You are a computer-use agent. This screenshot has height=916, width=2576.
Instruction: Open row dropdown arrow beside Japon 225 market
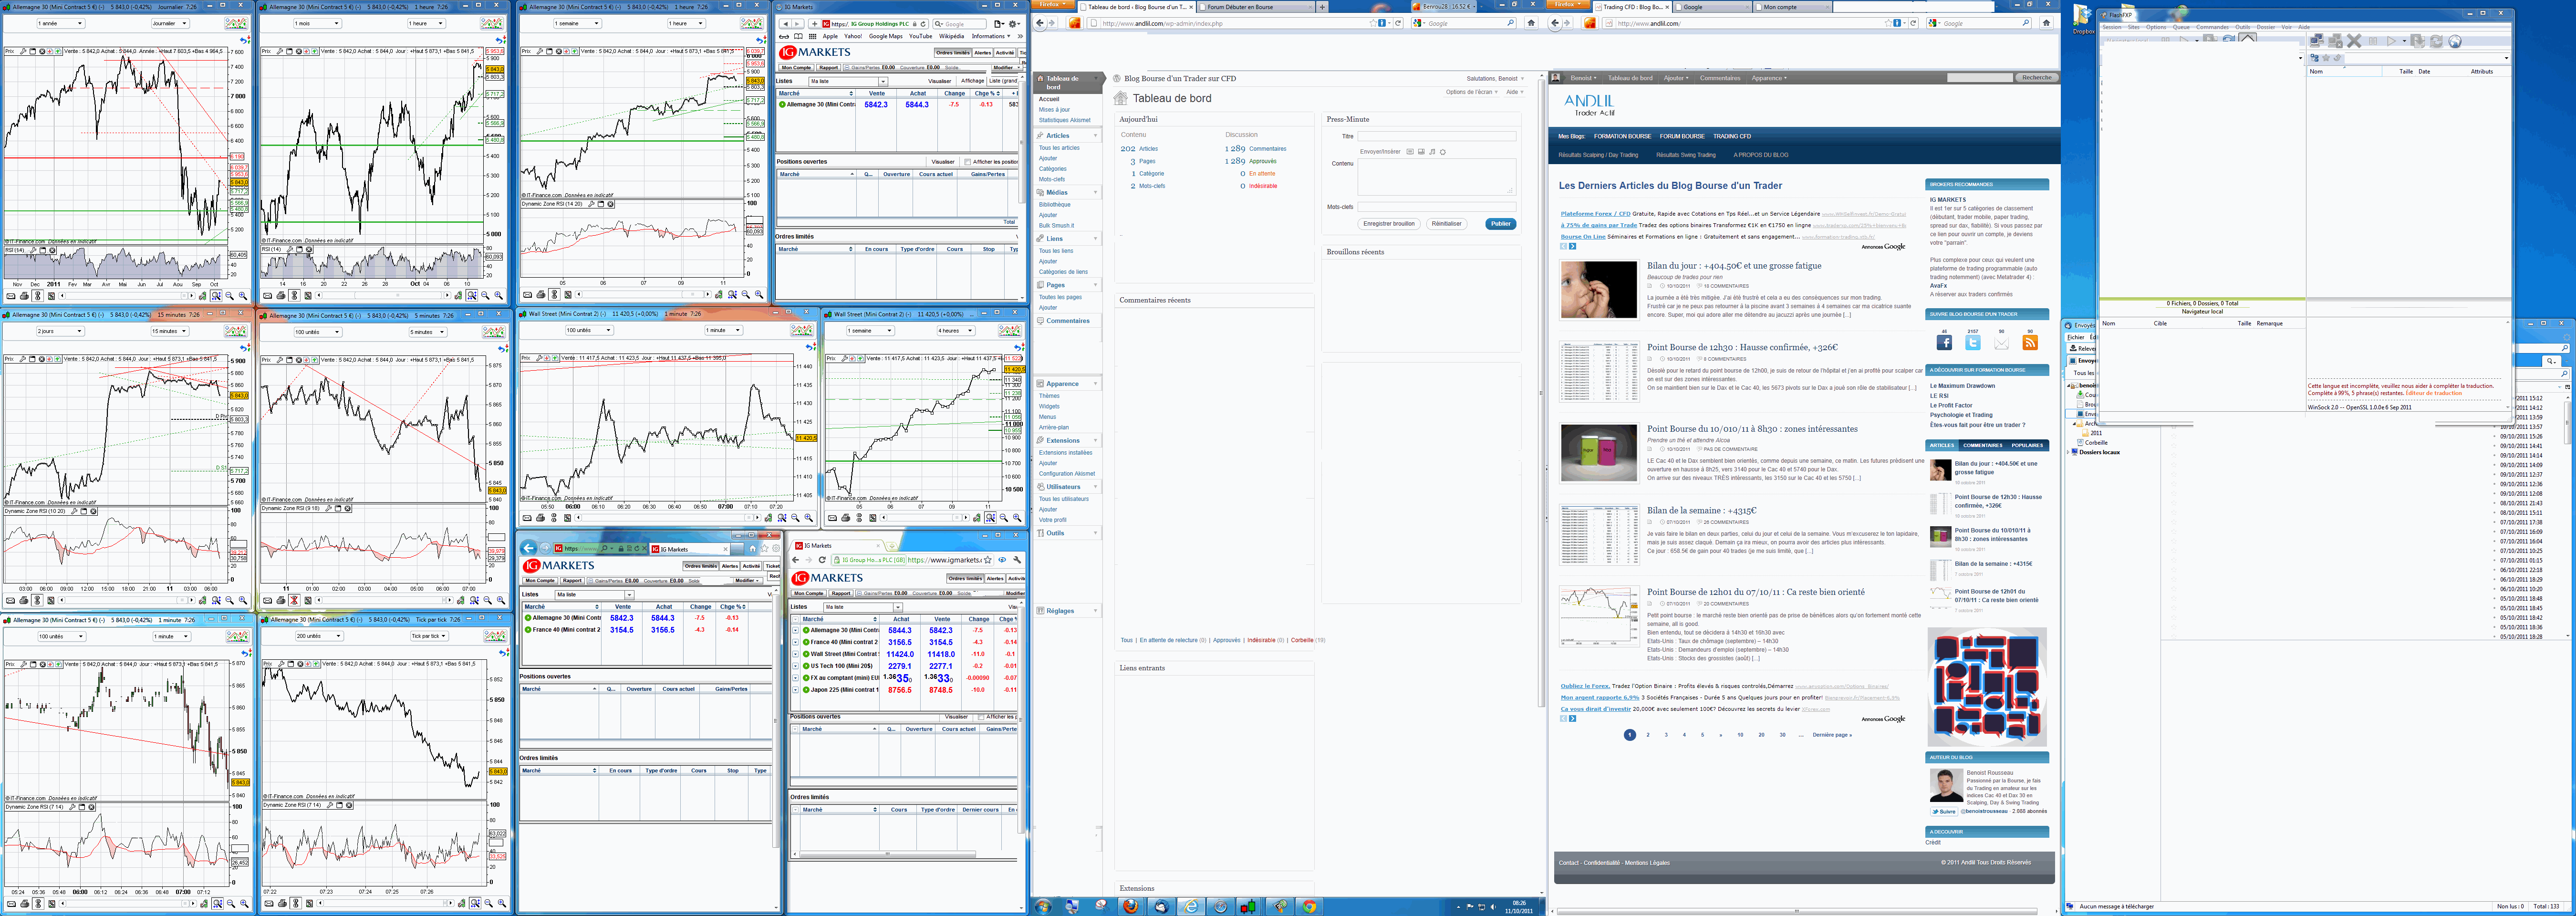(796, 690)
